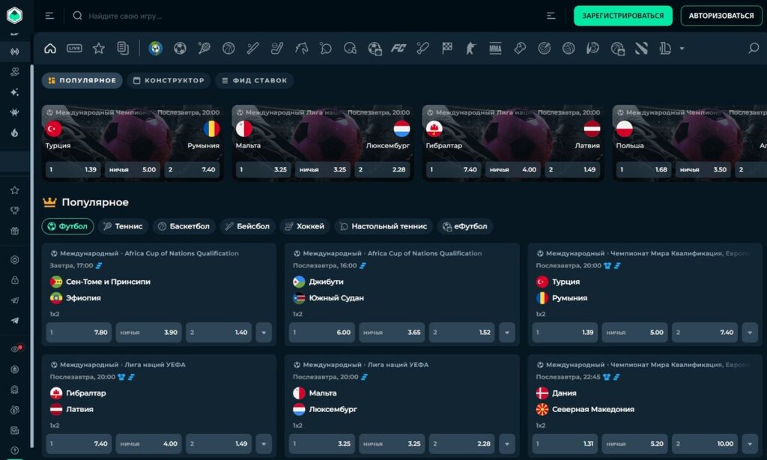Screen dimensions: 767x460
Task: Open the live broadcast icon in sidebar
Action: 15,52
